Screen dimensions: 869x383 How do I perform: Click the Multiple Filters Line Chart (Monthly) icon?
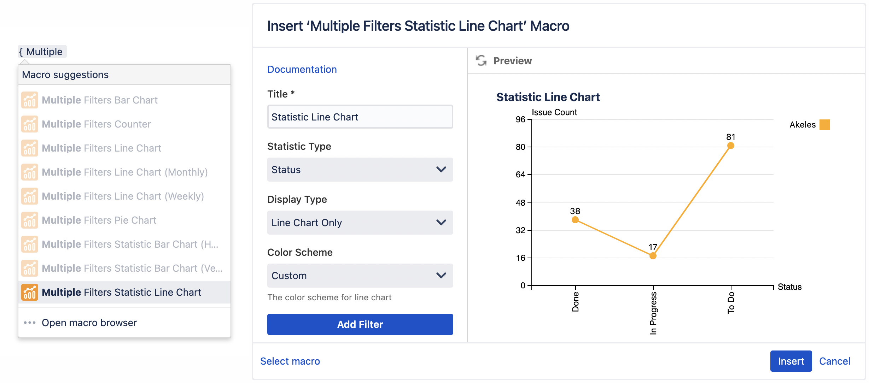tap(30, 172)
